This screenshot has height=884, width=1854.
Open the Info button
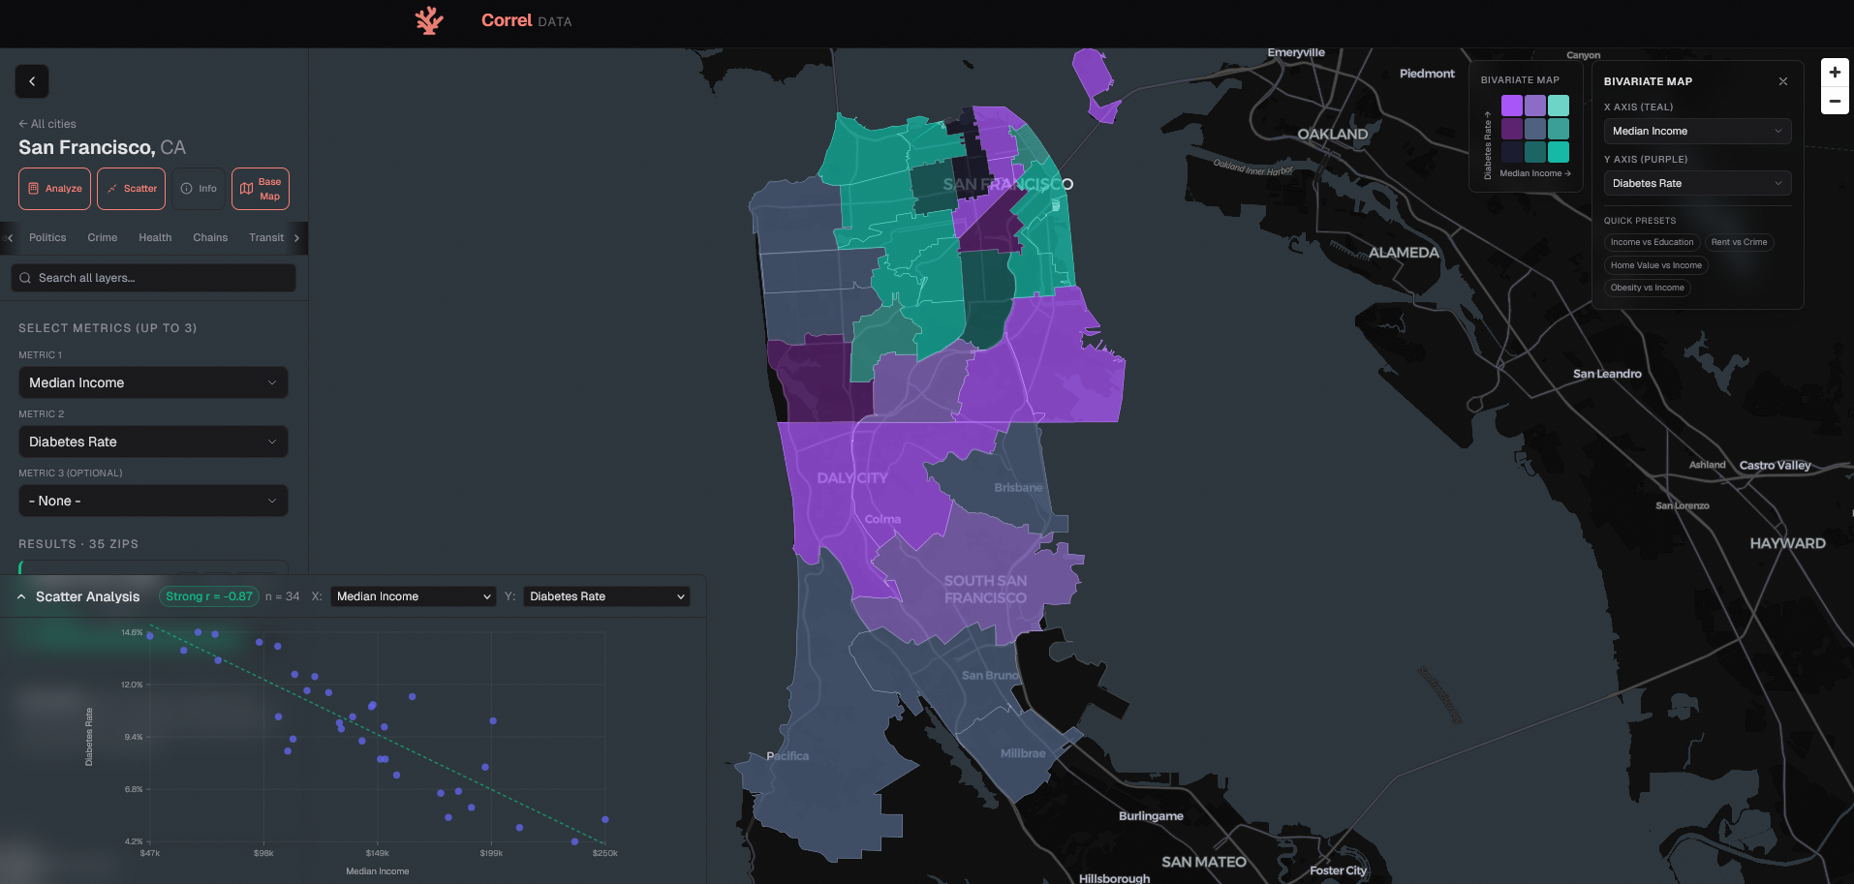point(199,189)
